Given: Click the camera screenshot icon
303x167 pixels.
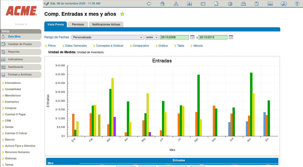Looking at the screenshot, I should click(x=270, y=3).
